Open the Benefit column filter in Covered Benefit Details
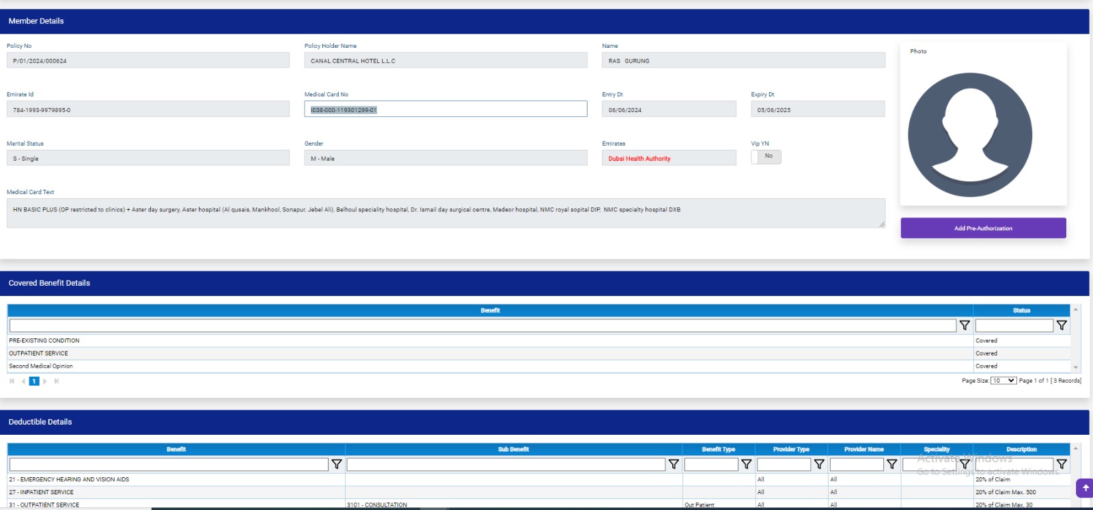 (x=965, y=325)
